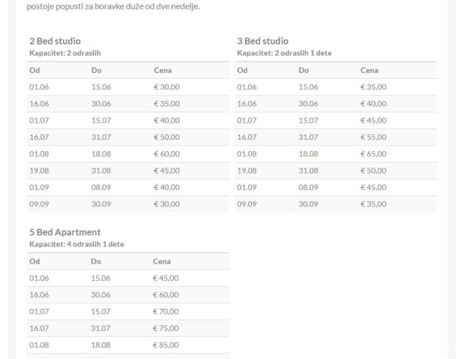Select the 30.09 end date in 2 Bed studio table
Screen dimensions: 464x359
click(101, 204)
